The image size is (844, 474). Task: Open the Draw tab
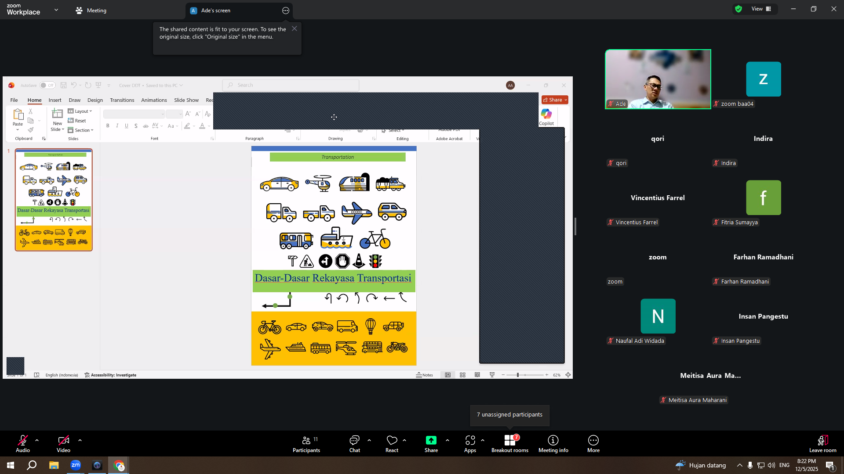pos(75,100)
